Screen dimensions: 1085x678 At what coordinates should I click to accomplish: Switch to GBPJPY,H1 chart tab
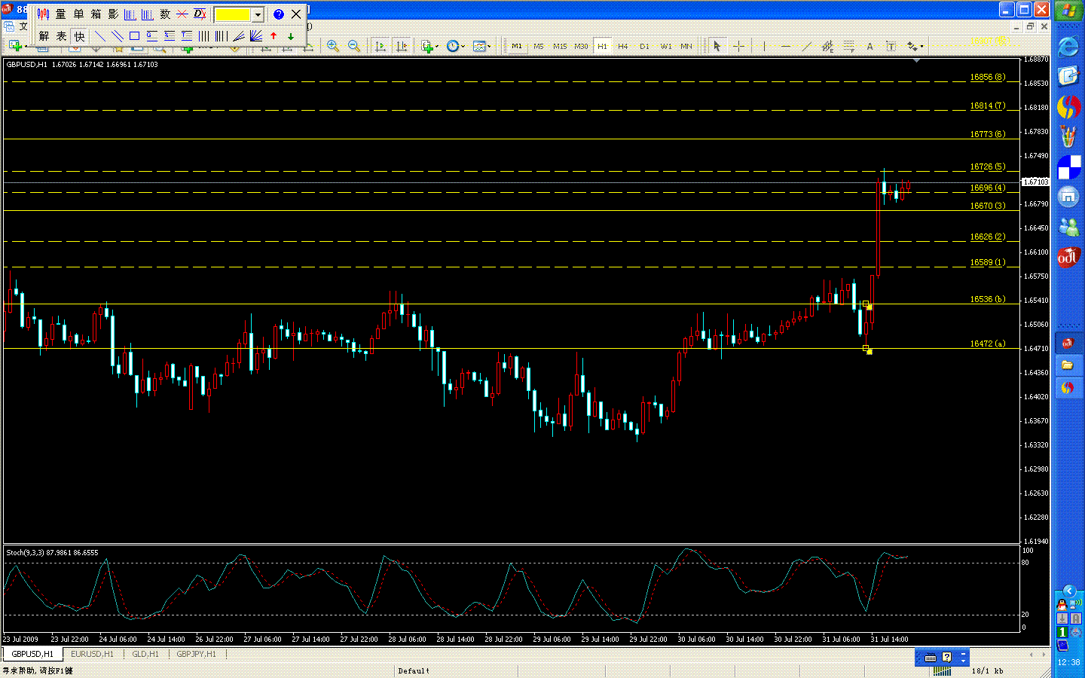click(x=196, y=654)
